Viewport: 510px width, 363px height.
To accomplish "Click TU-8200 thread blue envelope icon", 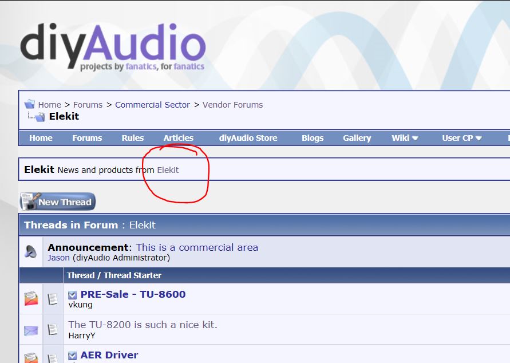I will [x=31, y=330].
